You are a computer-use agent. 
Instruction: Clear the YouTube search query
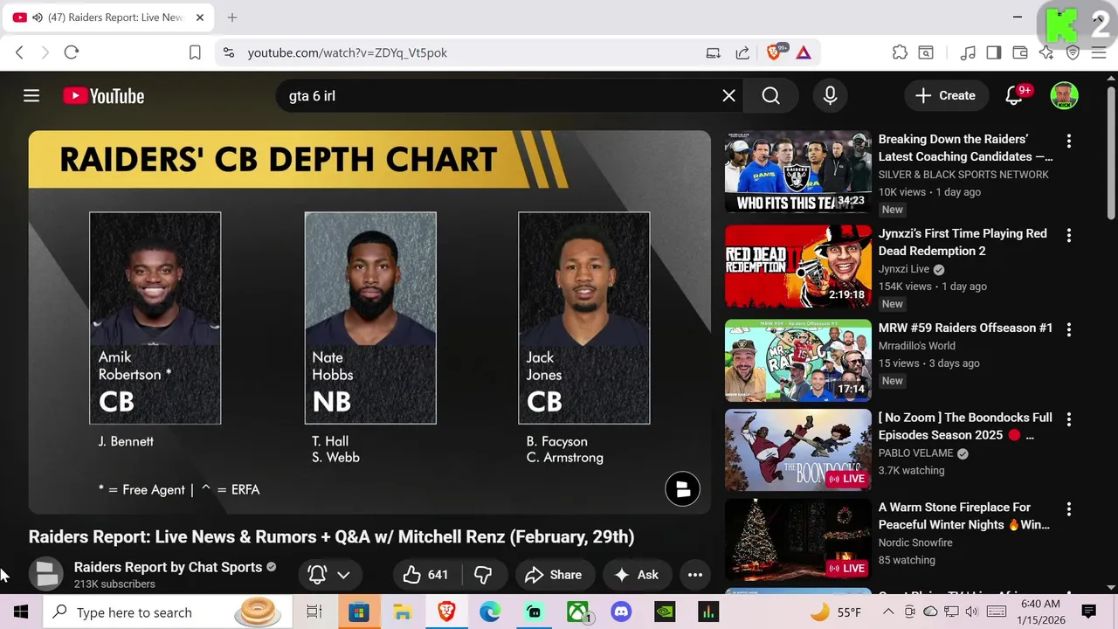(728, 96)
